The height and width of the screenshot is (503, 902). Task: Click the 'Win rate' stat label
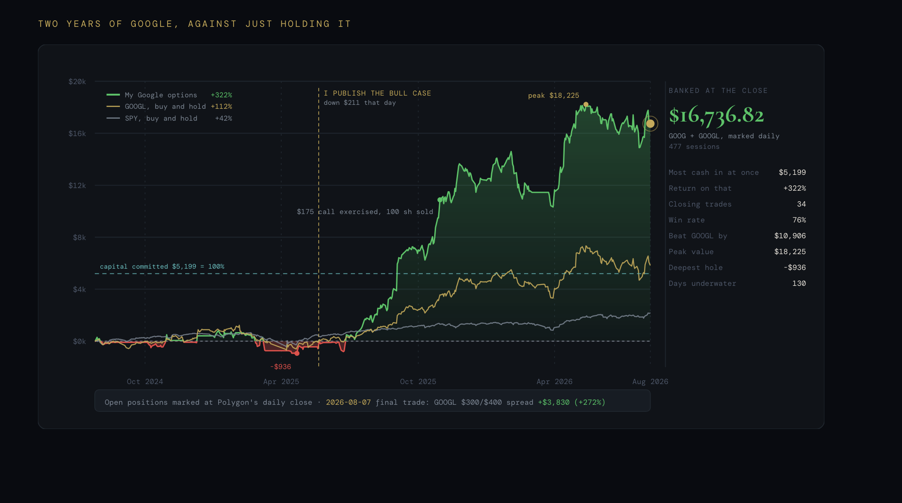click(686, 220)
